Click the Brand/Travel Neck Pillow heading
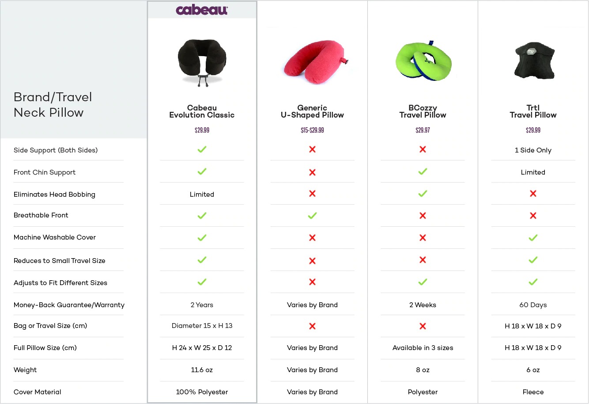 (x=53, y=105)
